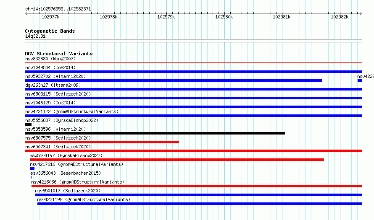
Task: Click the DGV Structural Variants track title
Action: (x=59, y=54)
